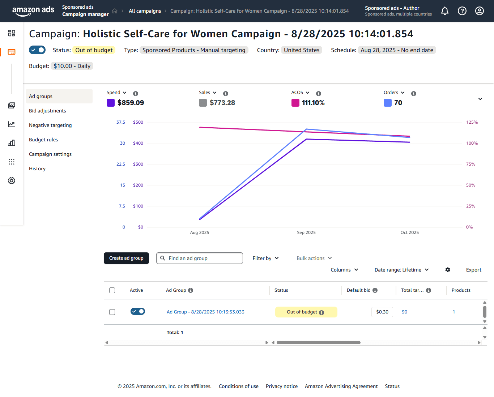Click the info icon beside Ad Group header
This screenshot has height=397, width=494.
click(x=191, y=290)
